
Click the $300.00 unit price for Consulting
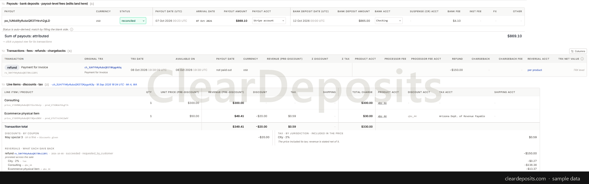click(x=194, y=103)
